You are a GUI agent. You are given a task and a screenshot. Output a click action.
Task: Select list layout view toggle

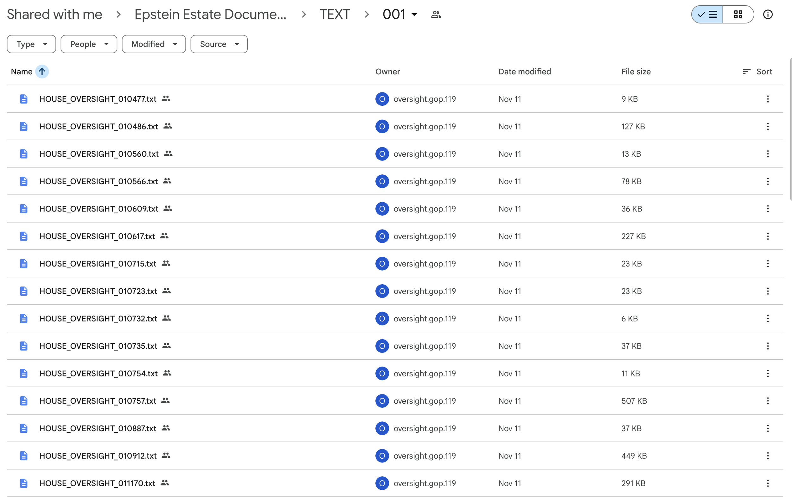[707, 15]
